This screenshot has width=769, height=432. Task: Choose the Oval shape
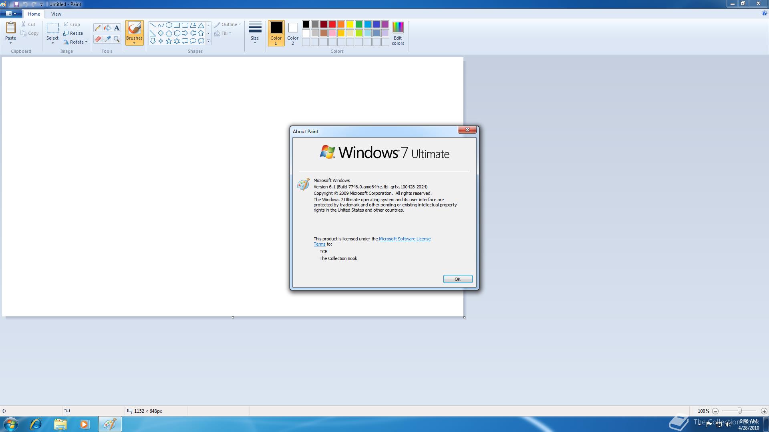point(169,25)
